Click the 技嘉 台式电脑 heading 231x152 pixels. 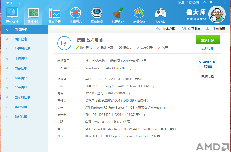pos(90,40)
